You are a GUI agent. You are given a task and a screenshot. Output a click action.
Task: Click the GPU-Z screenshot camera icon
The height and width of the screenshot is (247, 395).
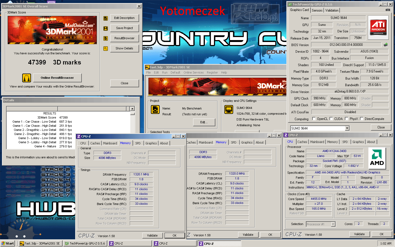click(388, 10)
